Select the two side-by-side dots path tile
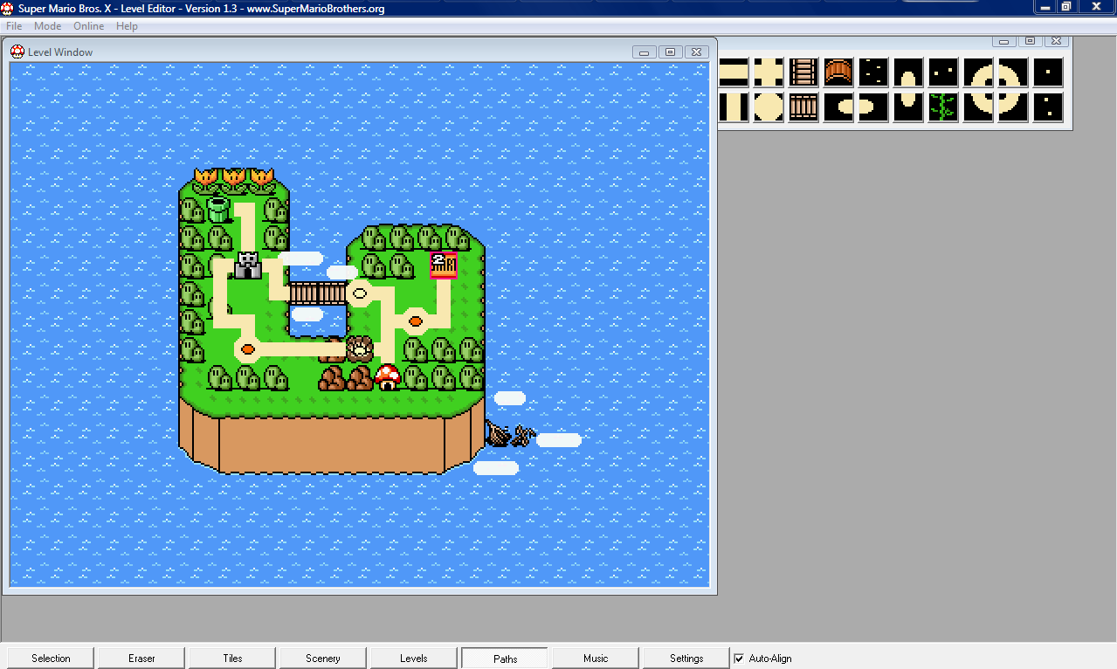Image resolution: width=1117 pixels, height=669 pixels. point(943,72)
